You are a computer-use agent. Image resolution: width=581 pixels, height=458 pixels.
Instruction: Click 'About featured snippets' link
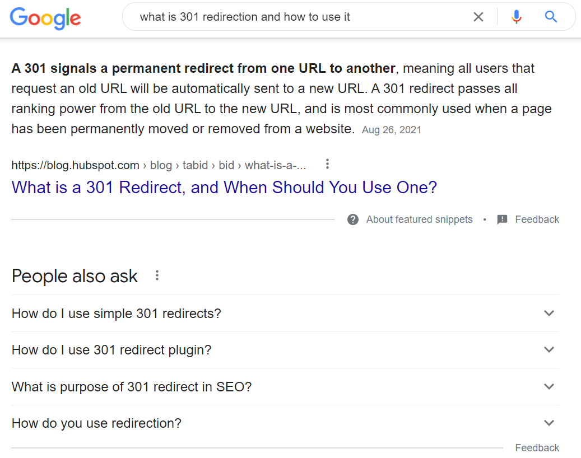[x=420, y=219]
